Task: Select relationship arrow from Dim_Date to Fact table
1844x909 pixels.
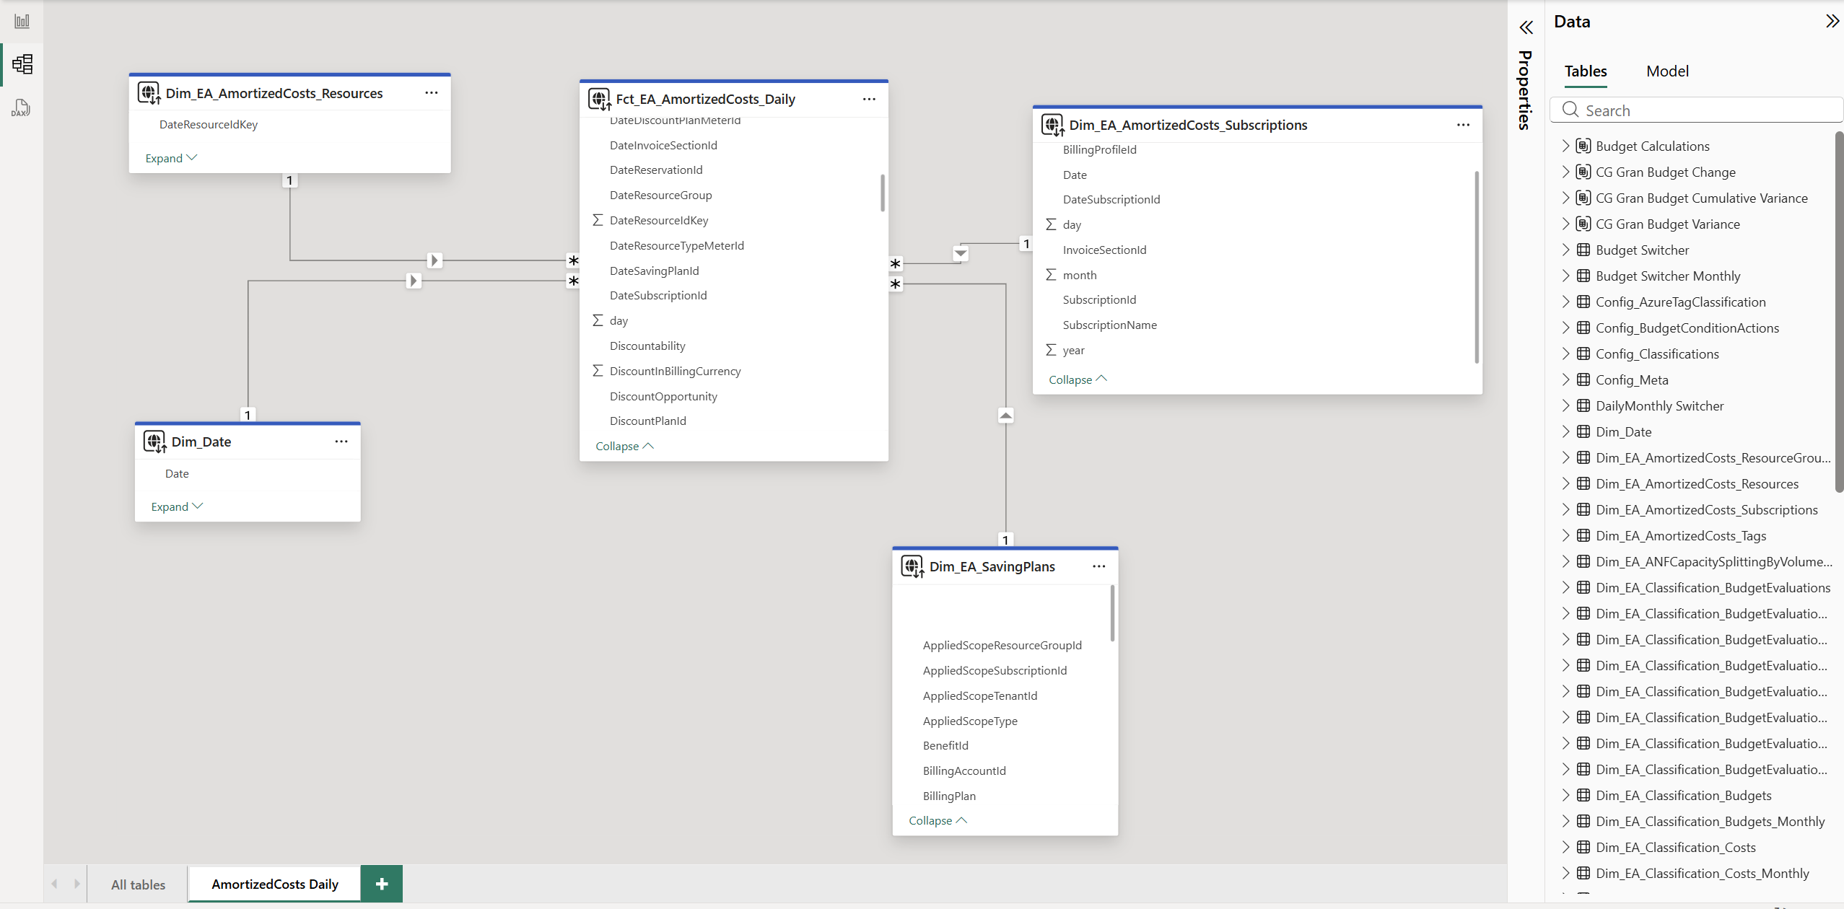Action: pos(414,281)
